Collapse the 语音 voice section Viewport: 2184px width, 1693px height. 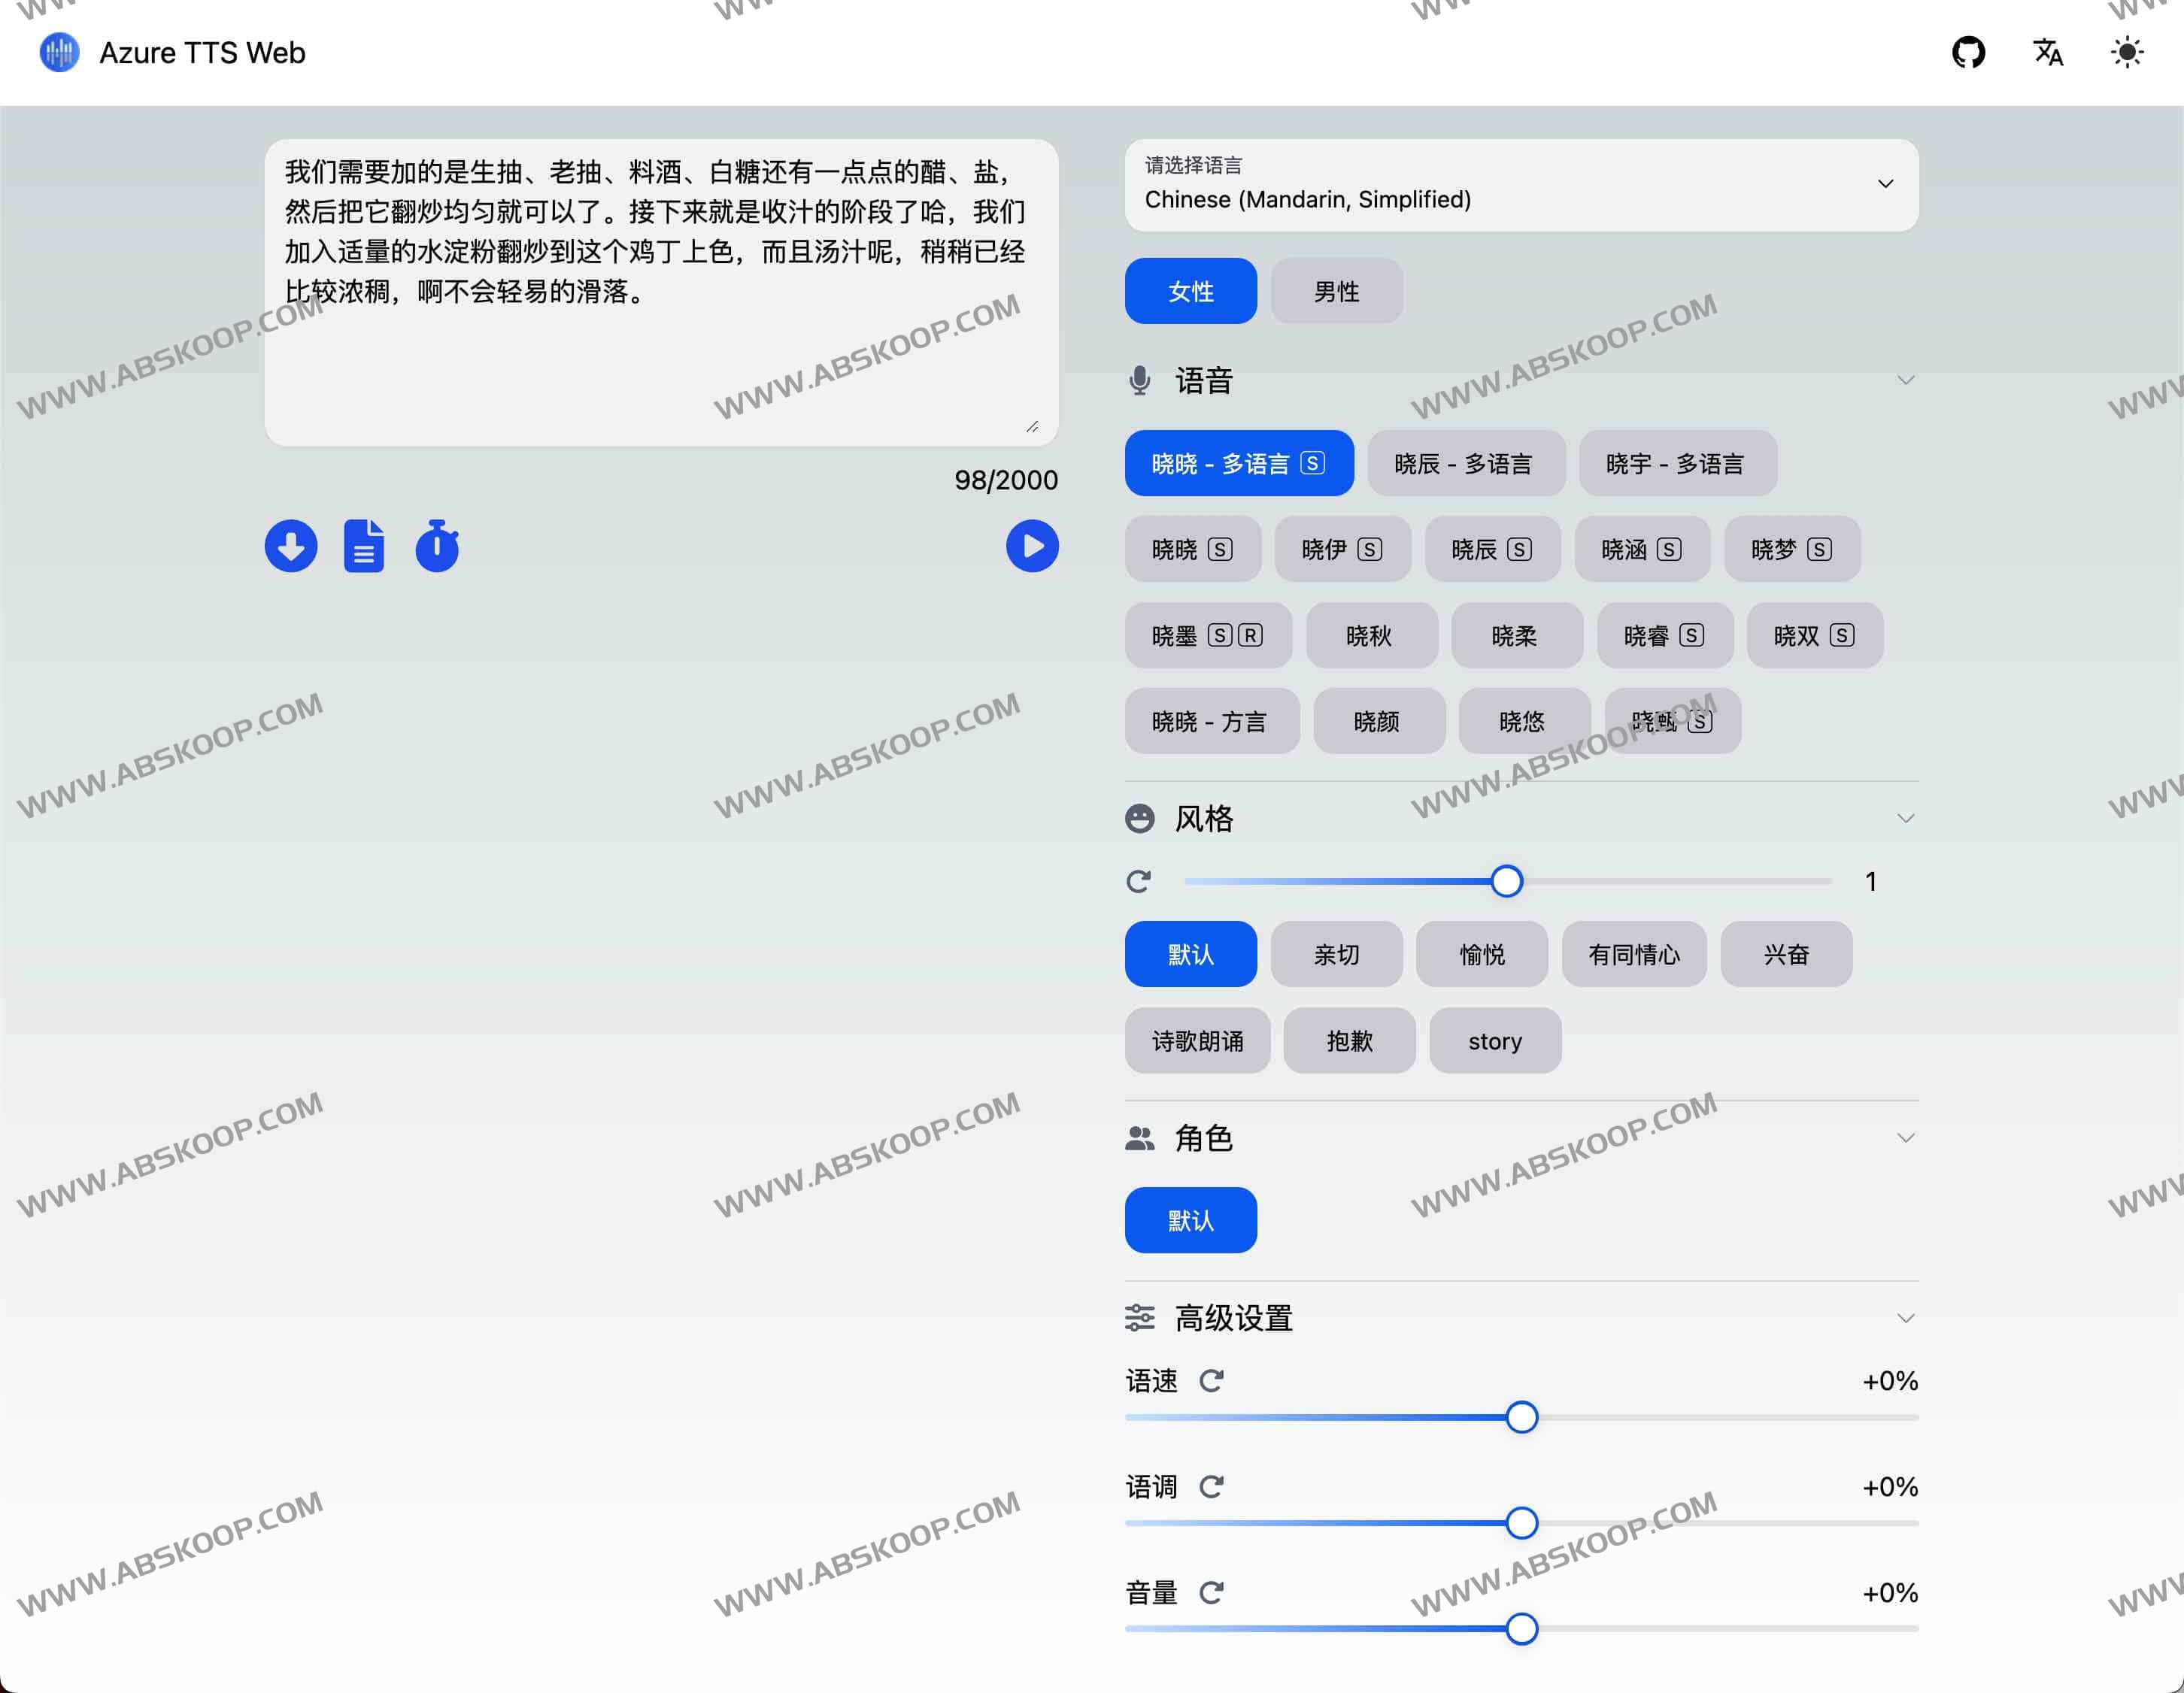[x=1905, y=380]
